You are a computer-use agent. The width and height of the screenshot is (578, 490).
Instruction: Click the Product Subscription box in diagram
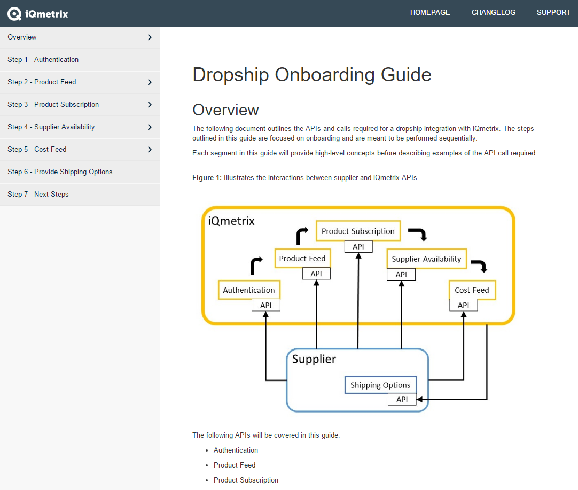click(358, 231)
